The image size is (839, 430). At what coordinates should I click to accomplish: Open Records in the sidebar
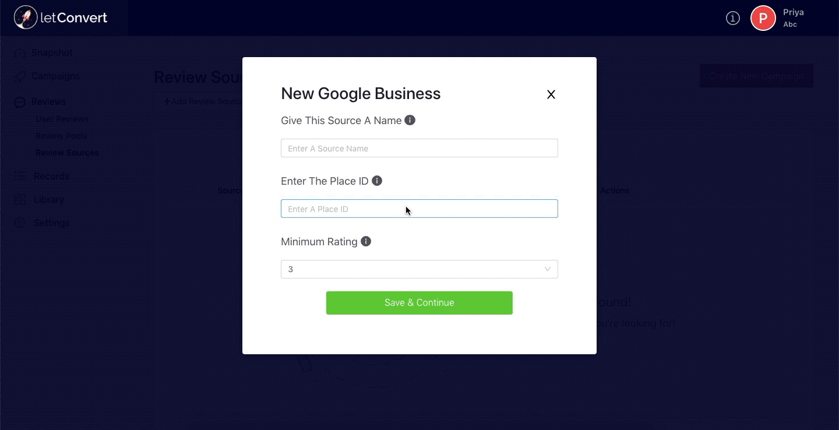[x=51, y=176]
